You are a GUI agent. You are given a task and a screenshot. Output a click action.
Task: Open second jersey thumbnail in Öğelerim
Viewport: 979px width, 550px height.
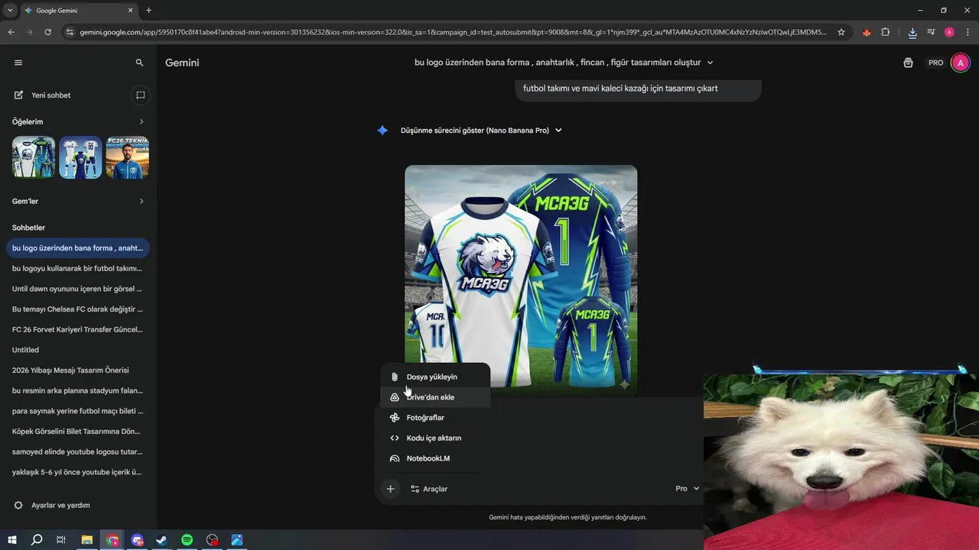[x=80, y=157]
